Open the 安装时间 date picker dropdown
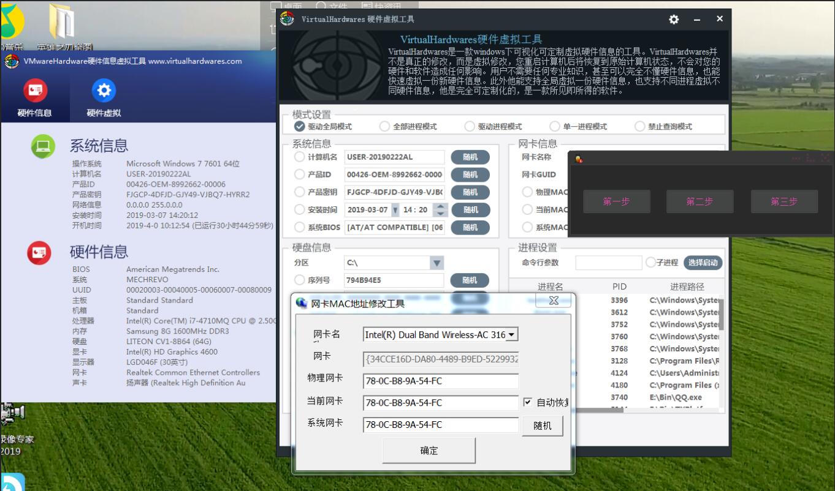The height and width of the screenshot is (491, 835). 395,209
